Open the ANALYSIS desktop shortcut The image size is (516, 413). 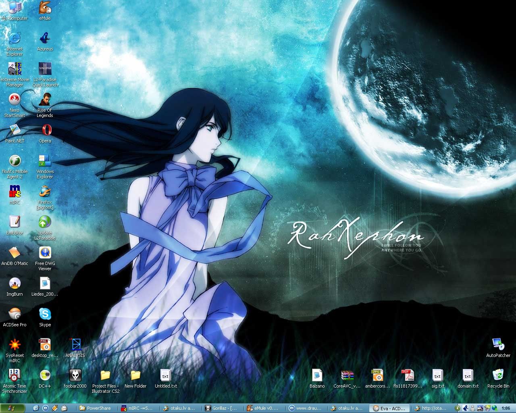[75, 348]
